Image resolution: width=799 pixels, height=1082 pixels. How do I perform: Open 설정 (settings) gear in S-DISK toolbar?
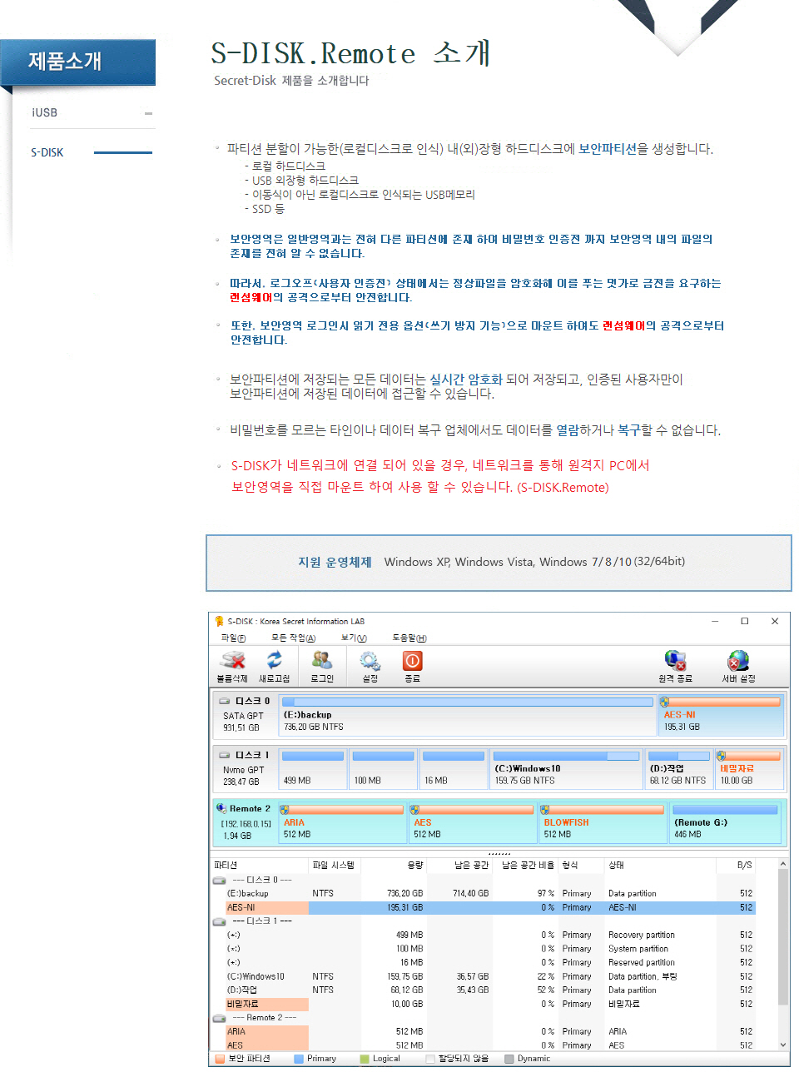[370, 661]
